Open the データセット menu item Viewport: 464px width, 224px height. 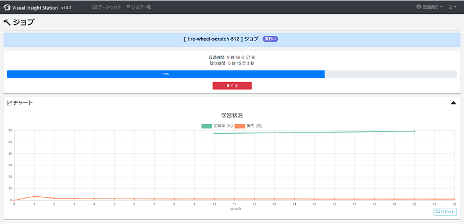107,7
